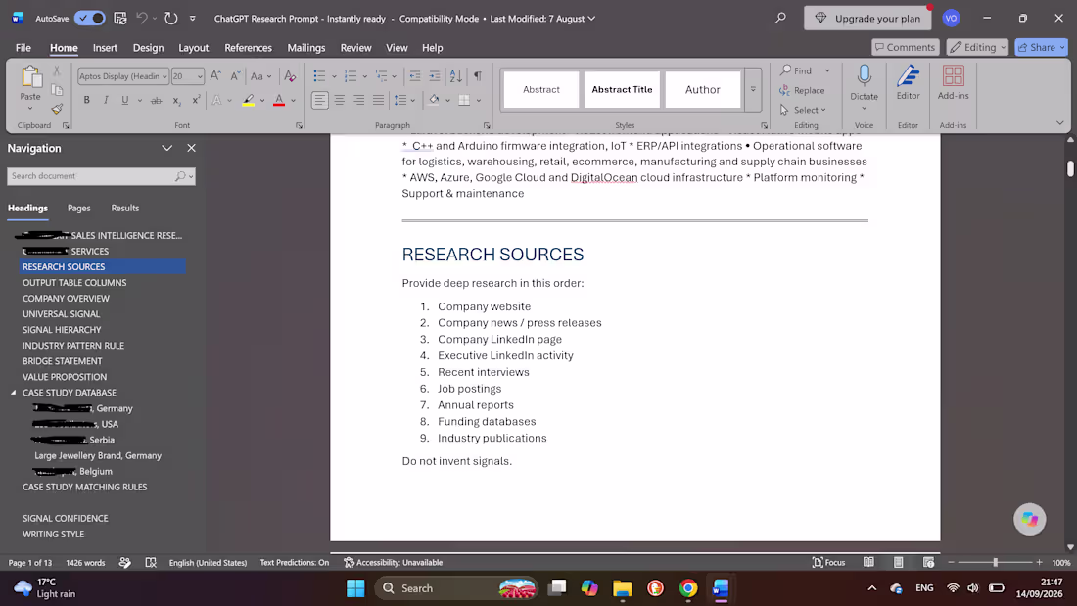Screen dimensions: 1077x606
Task: Open the Paste options arrow
Action: 30,109
